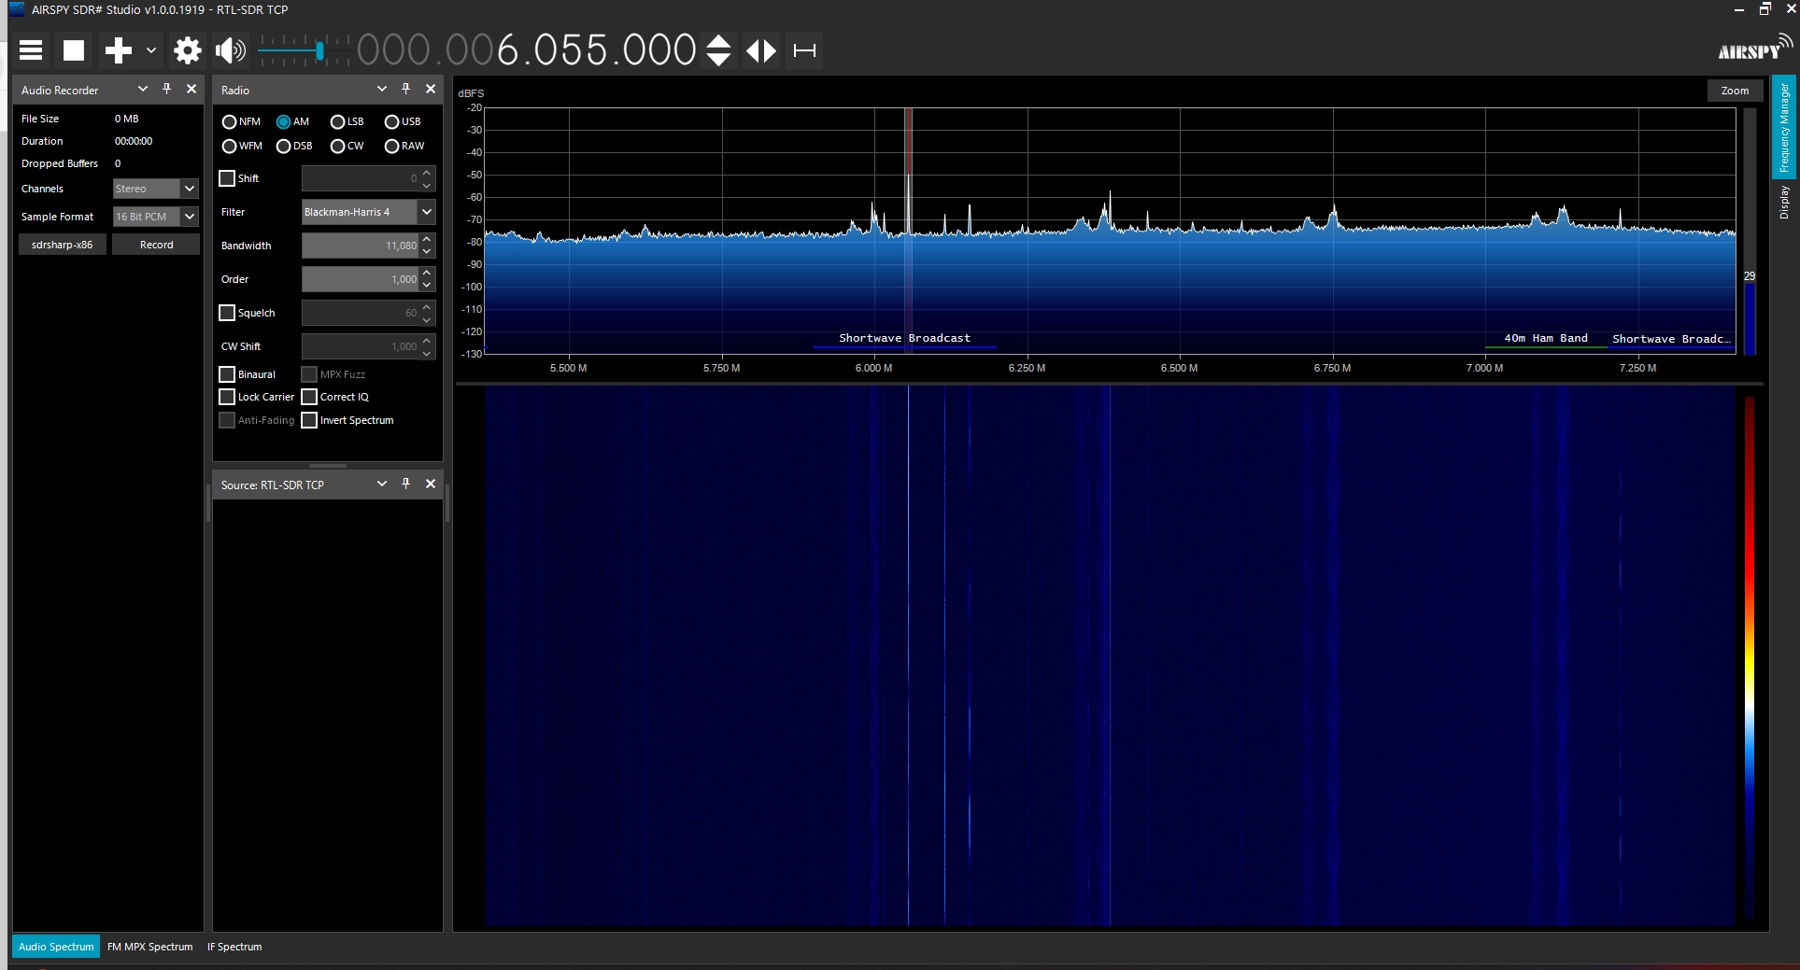Pin the Audio Recorder panel

coord(167,89)
